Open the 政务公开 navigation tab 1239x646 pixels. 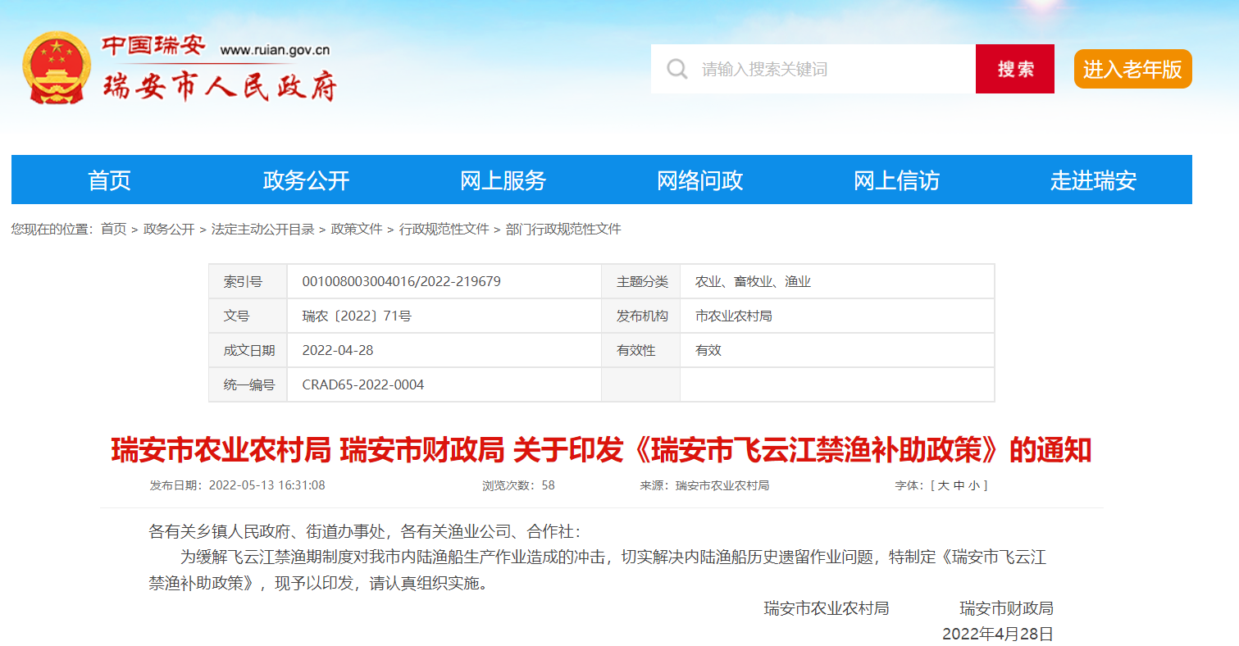point(306,180)
